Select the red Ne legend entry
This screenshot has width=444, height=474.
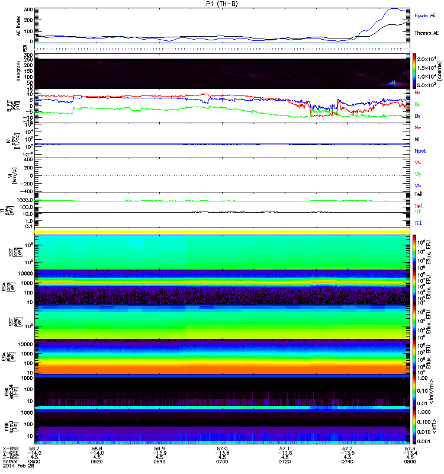pos(417,127)
